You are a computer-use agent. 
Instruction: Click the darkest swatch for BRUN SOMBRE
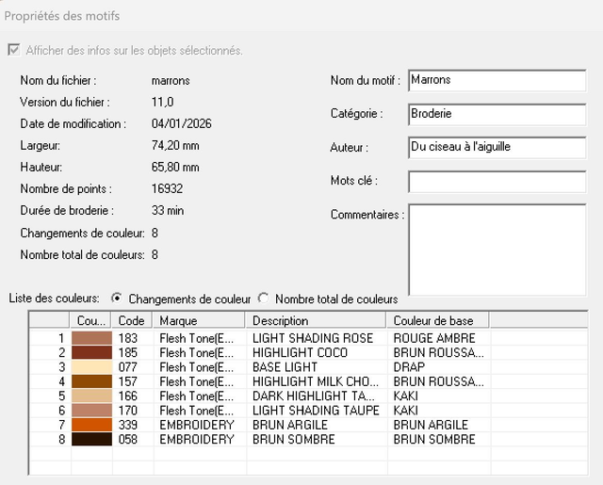(x=91, y=439)
